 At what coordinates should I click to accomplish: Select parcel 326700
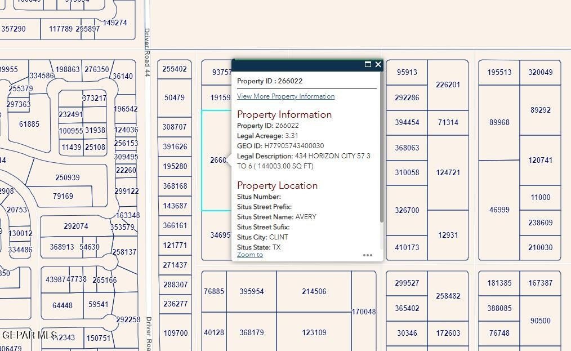(x=407, y=210)
